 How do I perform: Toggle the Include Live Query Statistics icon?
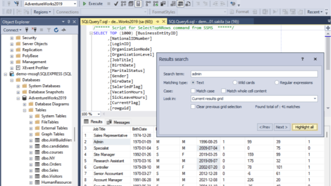(x=156, y=4)
